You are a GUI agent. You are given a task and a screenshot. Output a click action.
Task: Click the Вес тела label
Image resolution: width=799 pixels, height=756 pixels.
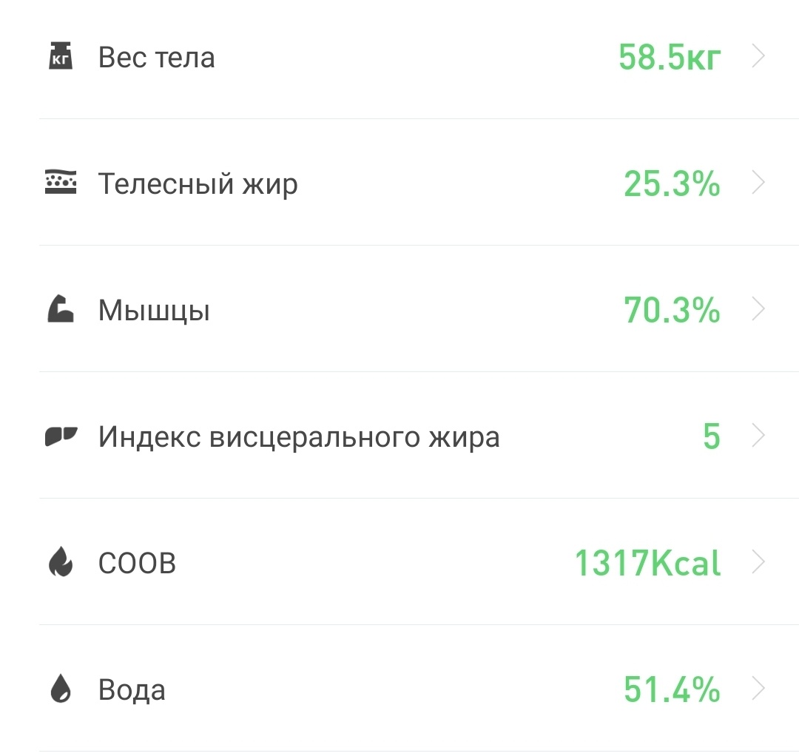click(156, 55)
